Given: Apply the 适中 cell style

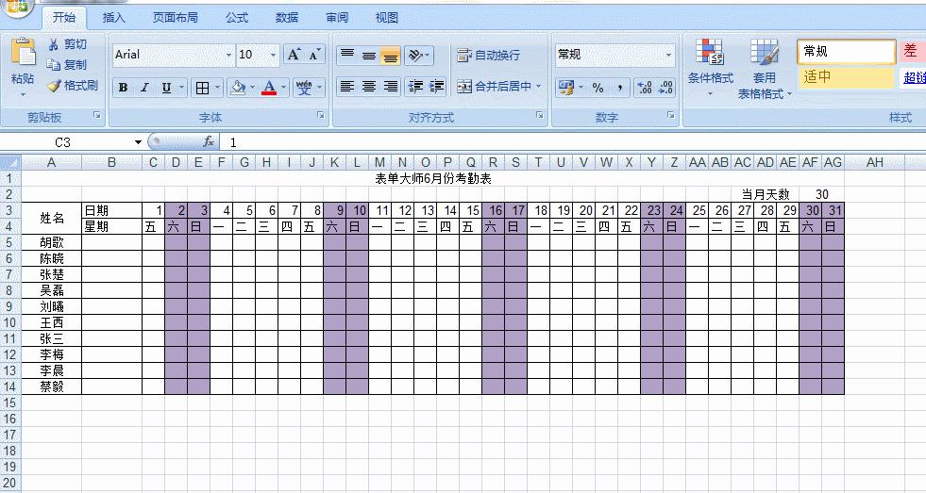Looking at the screenshot, I should coord(847,77).
